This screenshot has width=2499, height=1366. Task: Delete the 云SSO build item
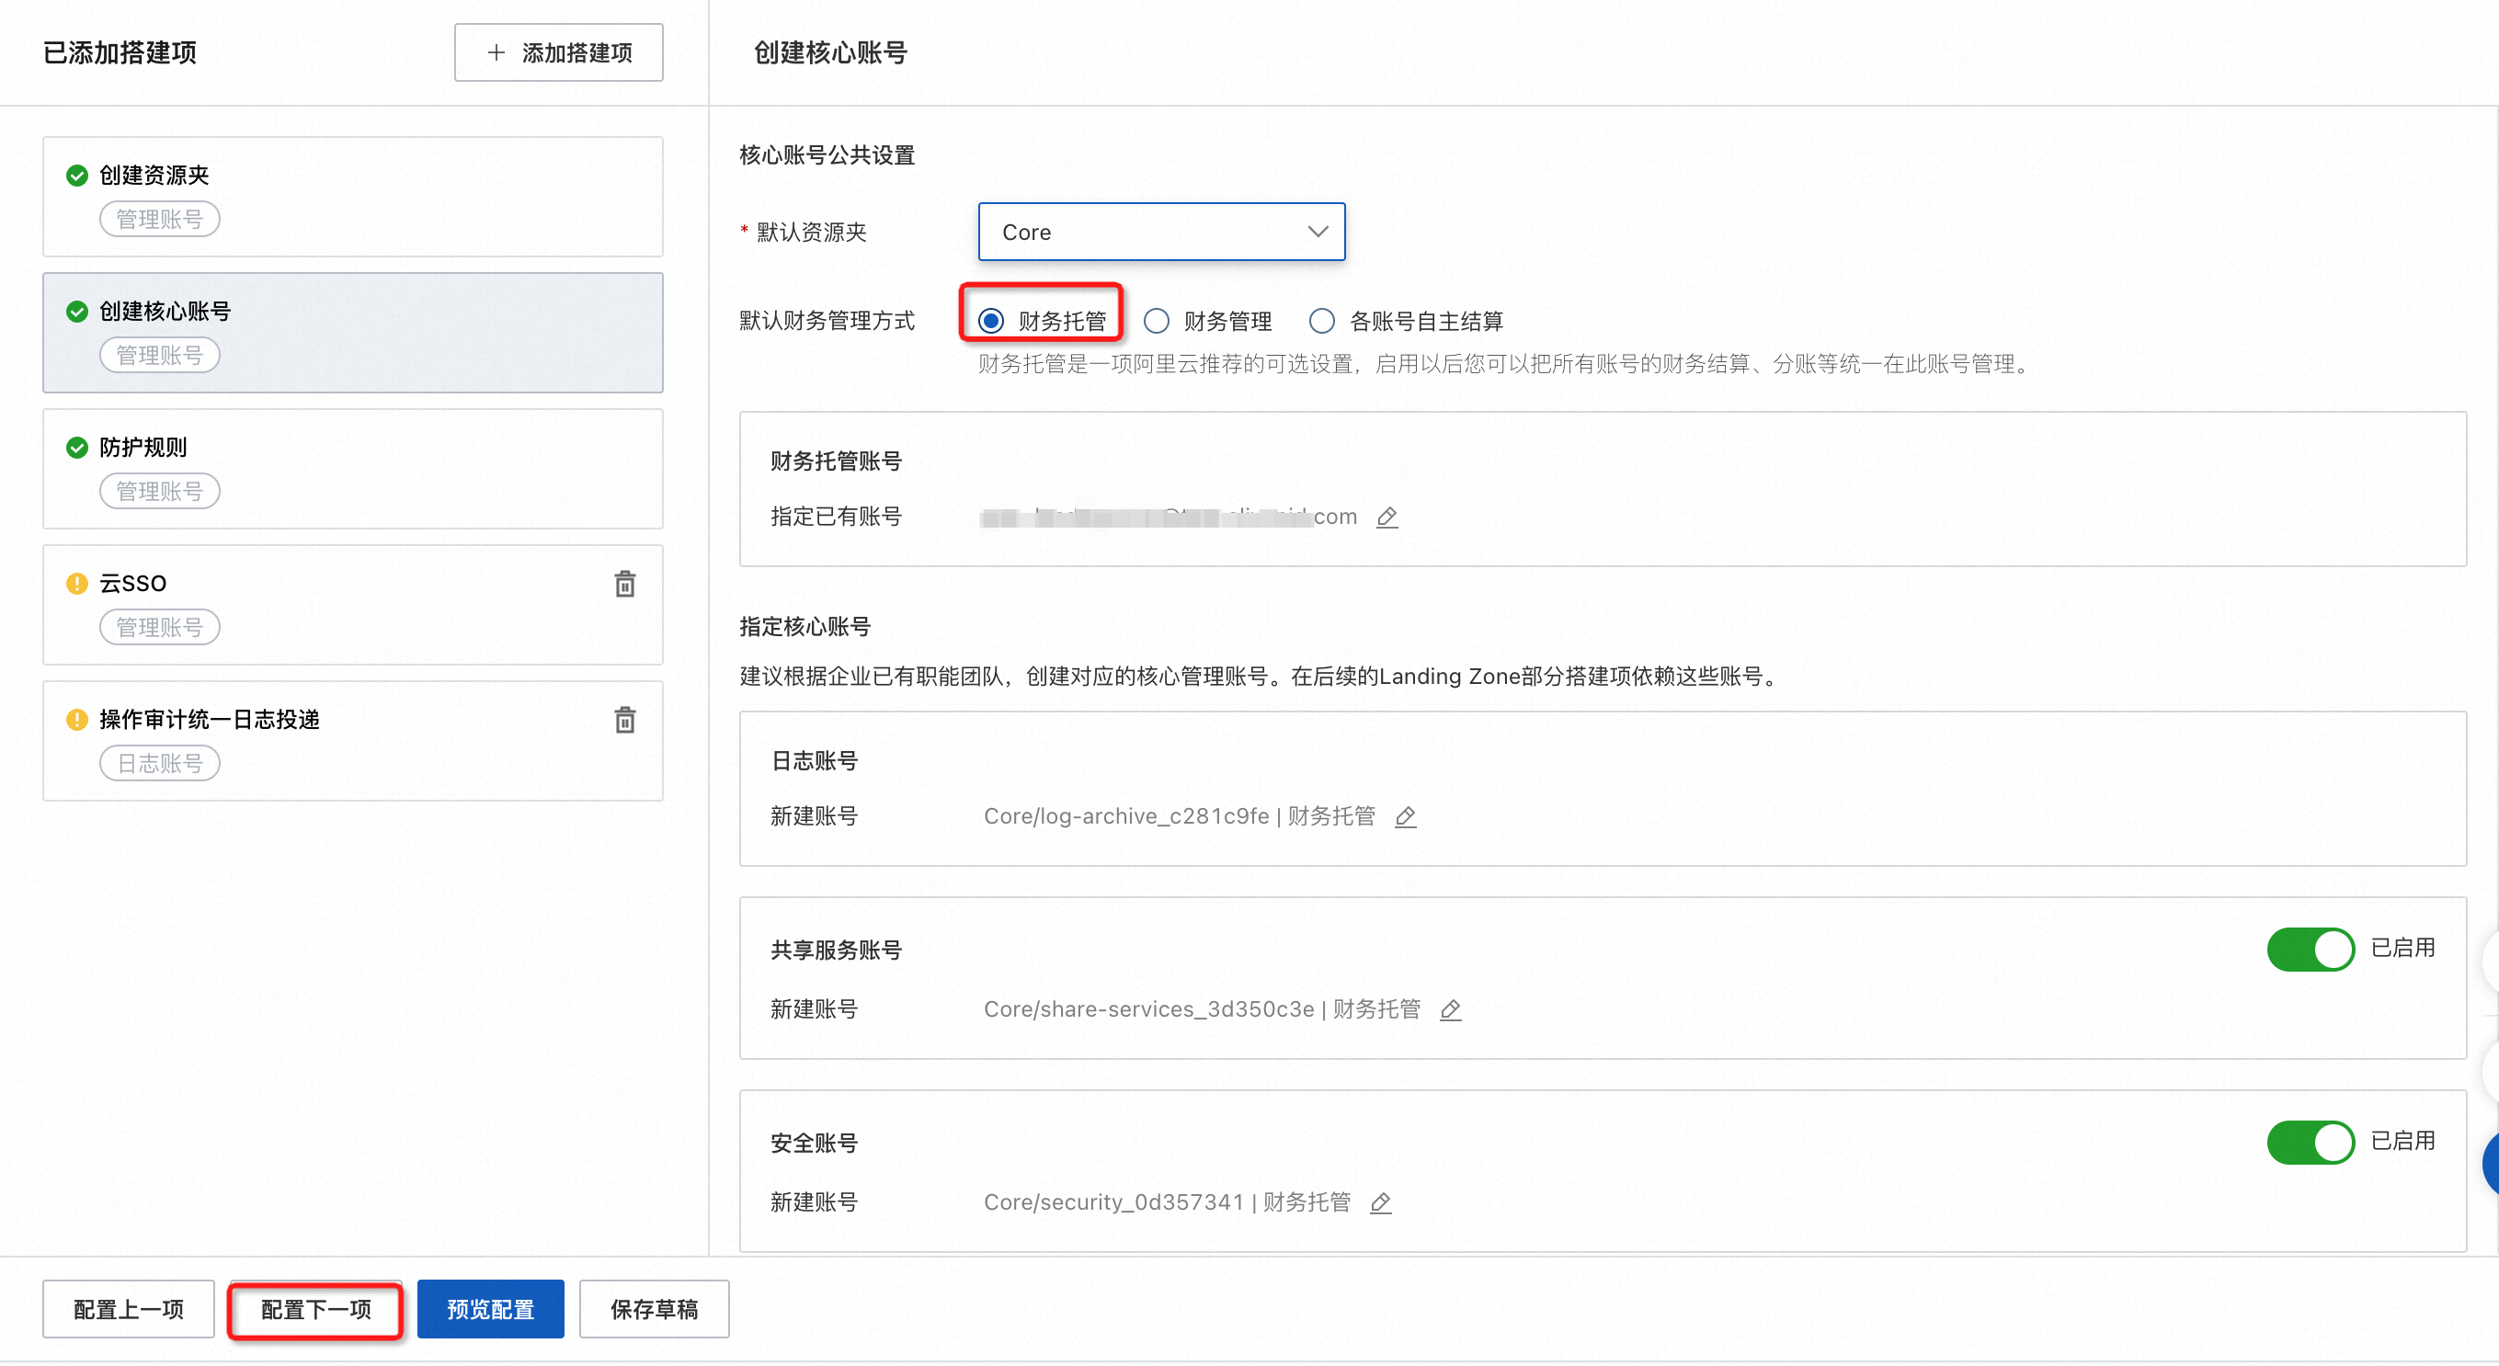pos(625,584)
